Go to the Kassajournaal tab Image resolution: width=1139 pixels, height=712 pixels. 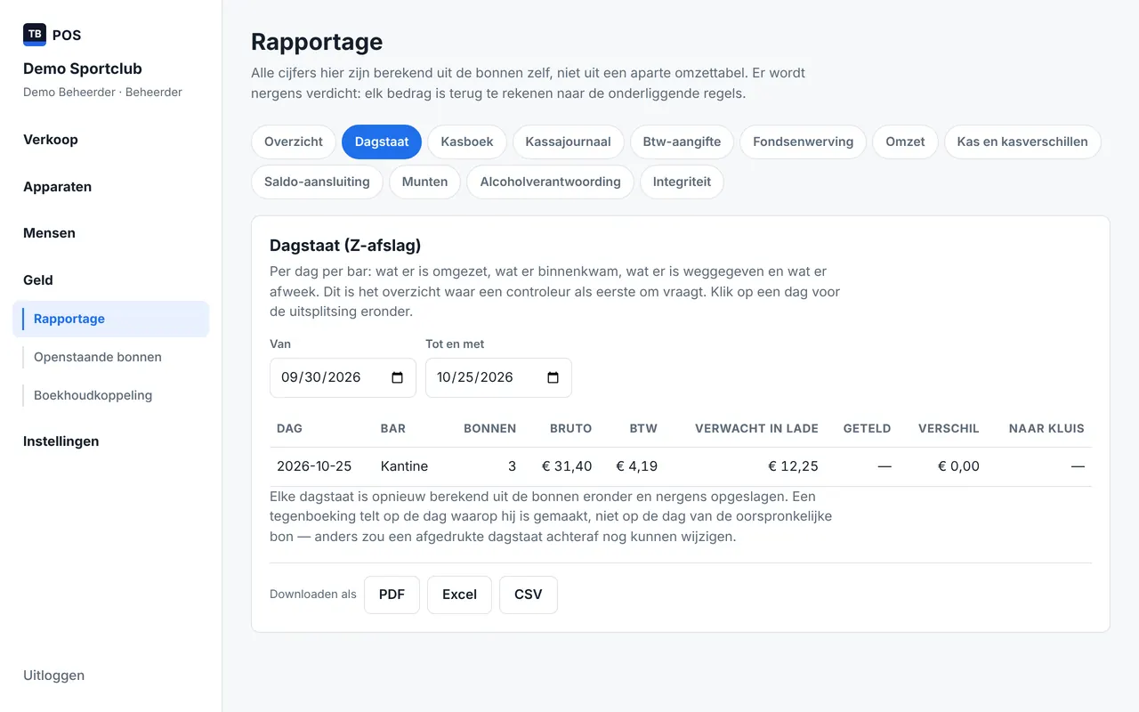coord(569,142)
